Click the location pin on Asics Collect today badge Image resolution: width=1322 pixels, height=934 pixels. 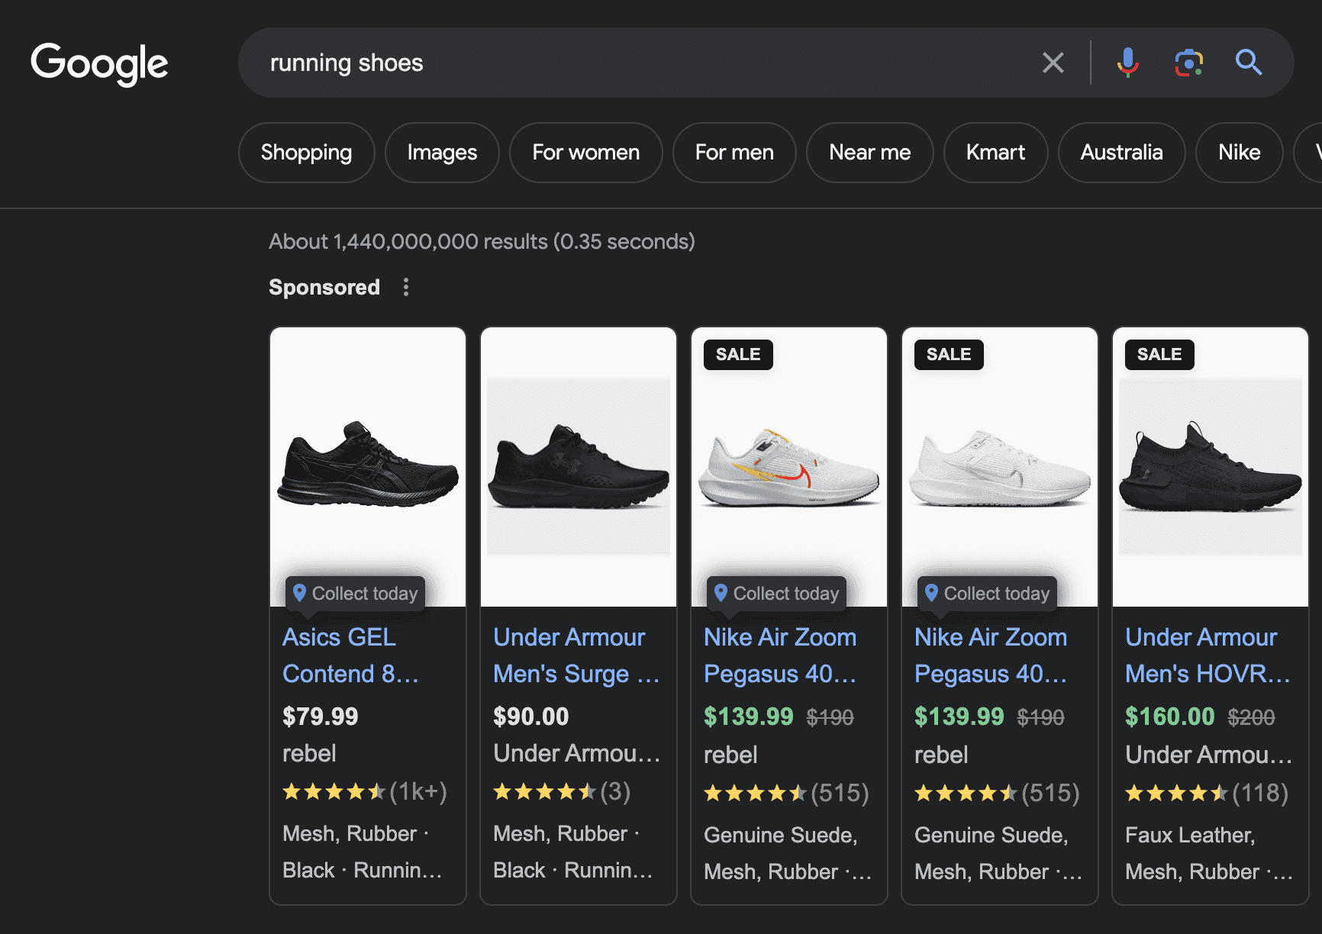pos(299,593)
